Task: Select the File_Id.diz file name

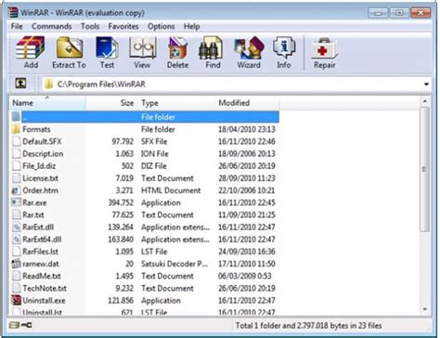Action: click(x=39, y=166)
